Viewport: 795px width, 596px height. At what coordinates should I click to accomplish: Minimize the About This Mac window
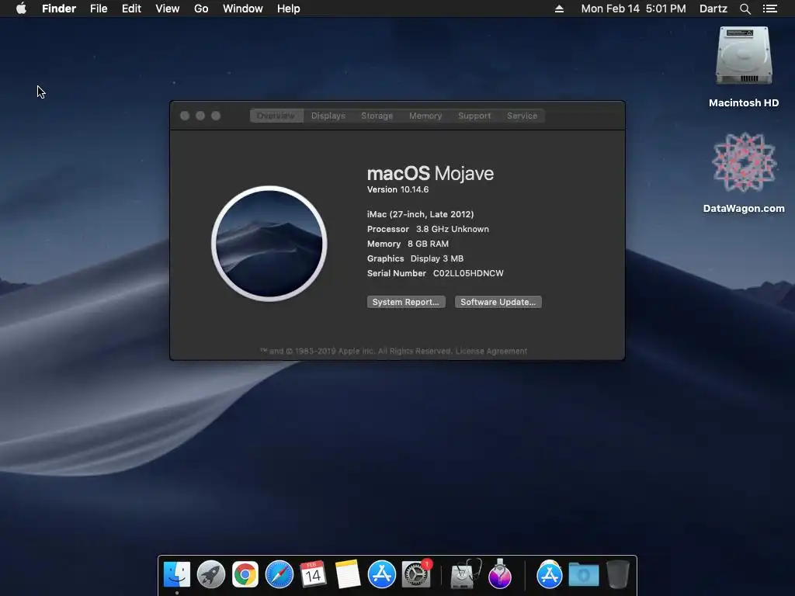(200, 116)
